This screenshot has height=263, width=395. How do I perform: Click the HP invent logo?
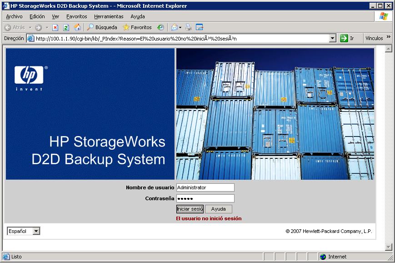pos(30,78)
